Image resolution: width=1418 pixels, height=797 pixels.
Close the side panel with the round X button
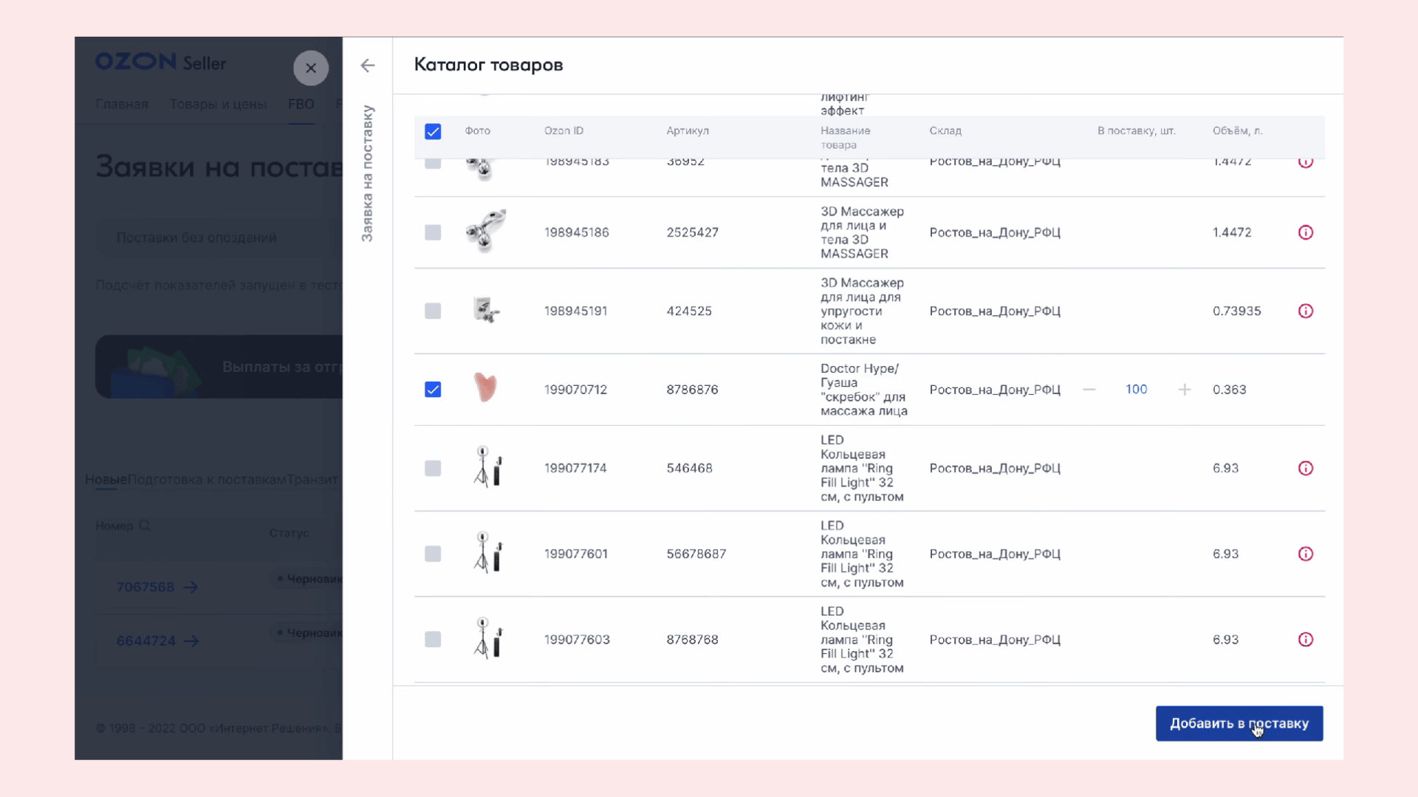[x=311, y=68]
